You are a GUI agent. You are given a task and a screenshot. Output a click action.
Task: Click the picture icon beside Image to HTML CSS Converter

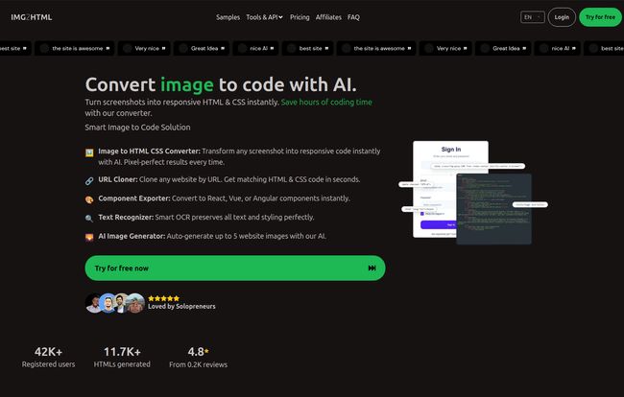(x=89, y=152)
